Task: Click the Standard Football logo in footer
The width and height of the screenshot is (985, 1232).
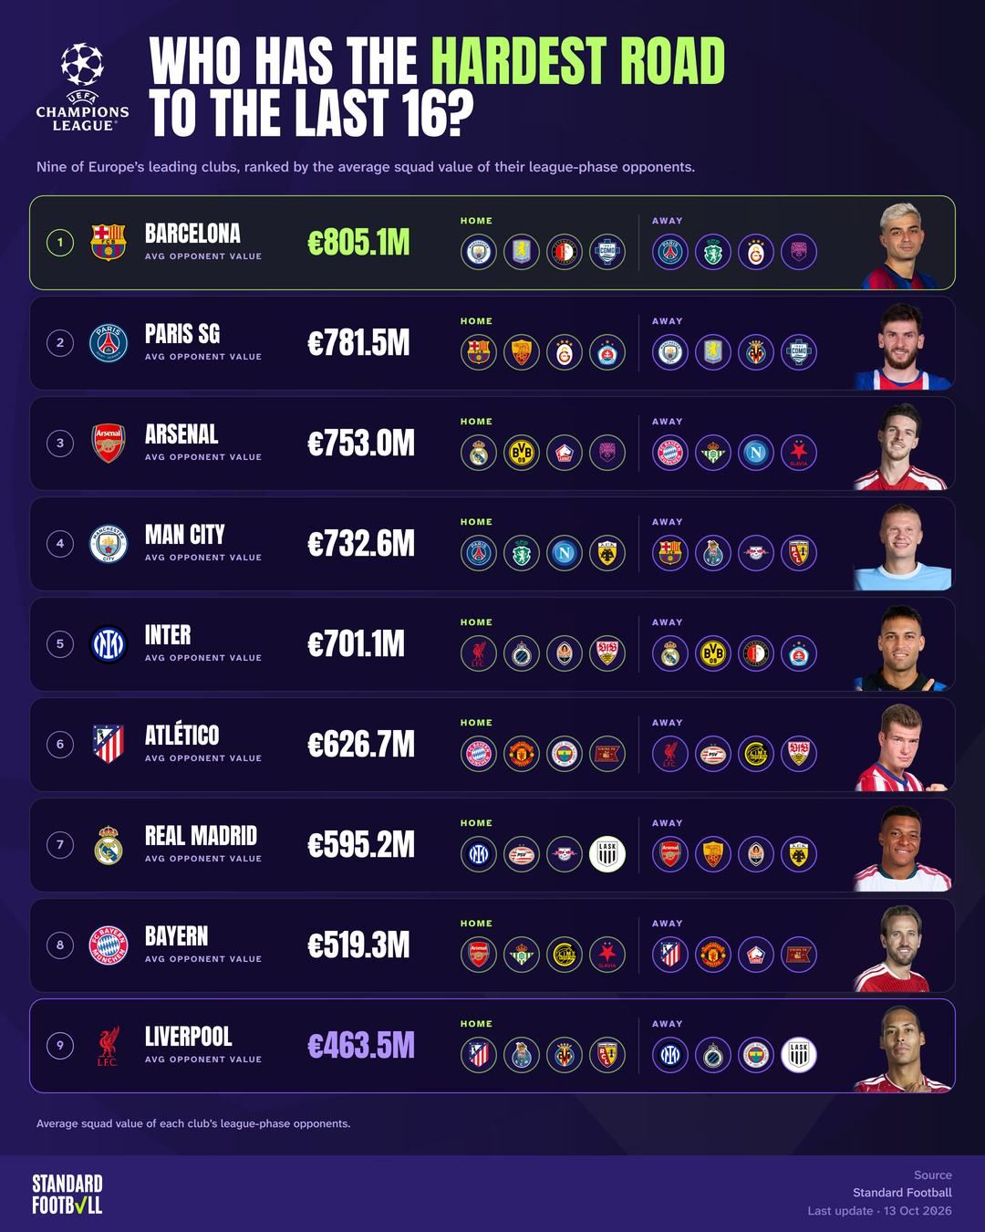Action: point(67,1195)
